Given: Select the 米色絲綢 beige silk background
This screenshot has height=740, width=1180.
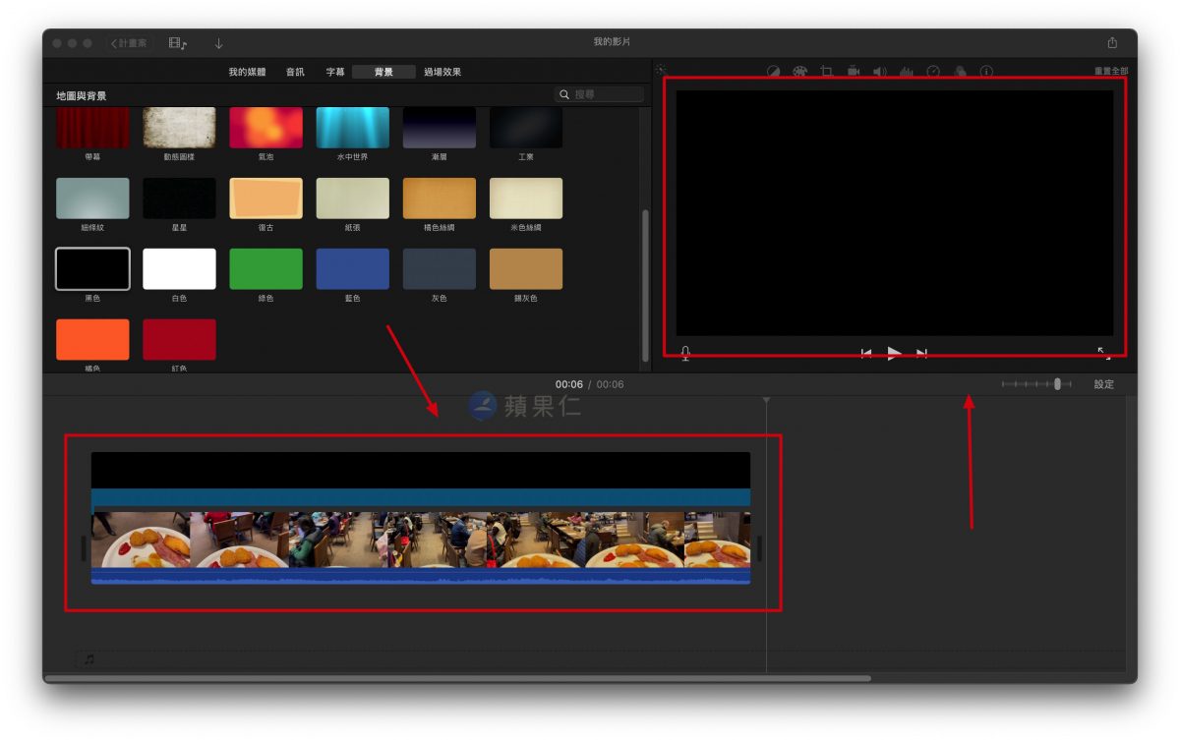Looking at the screenshot, I should [526, 199].
